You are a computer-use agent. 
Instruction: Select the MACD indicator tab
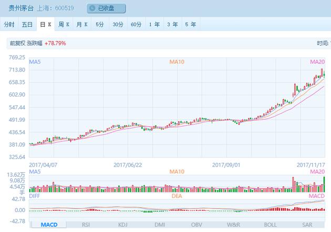[49, 225]
